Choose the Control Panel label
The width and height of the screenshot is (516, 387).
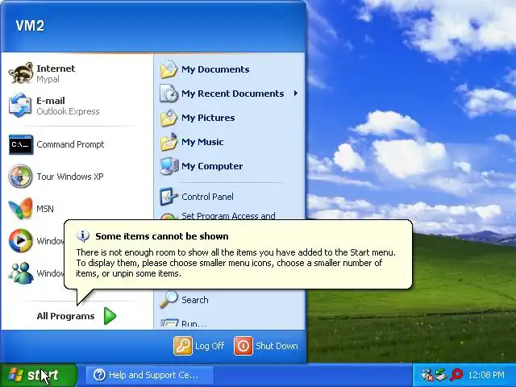pyautogui.click(x=207, y=197)
